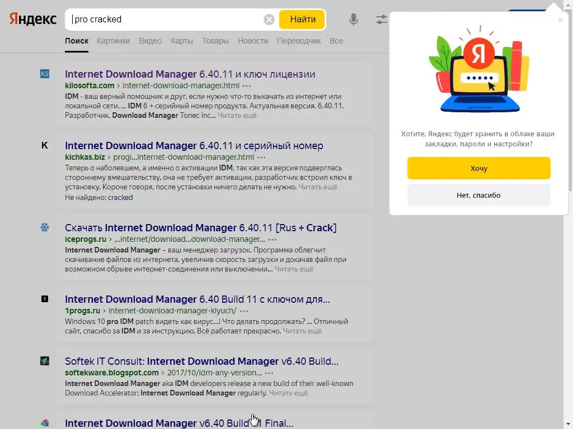Open the Товары tab

(215, 41)
